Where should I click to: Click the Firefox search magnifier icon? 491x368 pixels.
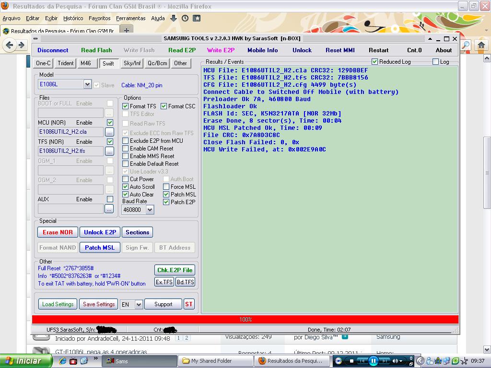click(x=466, y=45)
